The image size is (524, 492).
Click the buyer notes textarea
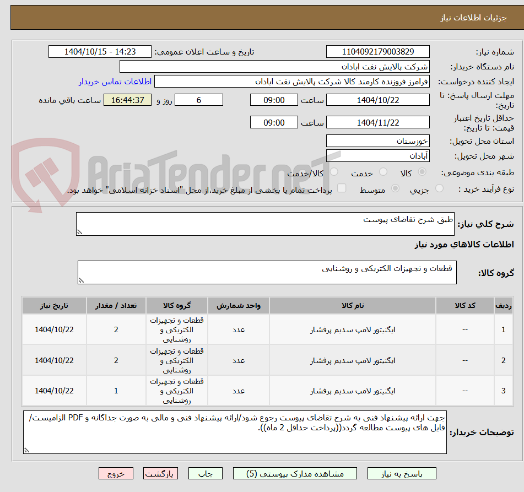tap(235, 432)
